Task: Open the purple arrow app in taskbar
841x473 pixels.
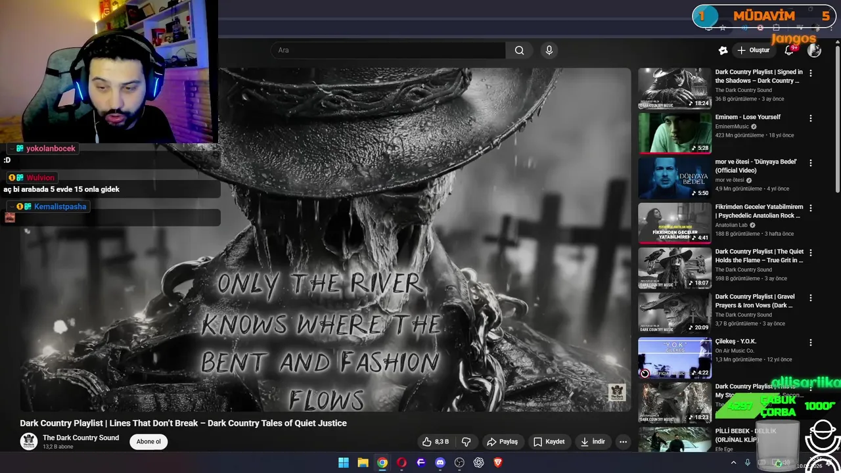Action: pos(421,462)
